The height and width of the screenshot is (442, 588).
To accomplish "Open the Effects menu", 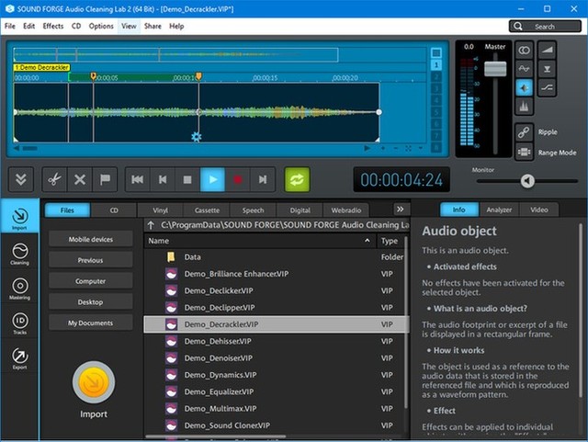I will tap(53, 27).
